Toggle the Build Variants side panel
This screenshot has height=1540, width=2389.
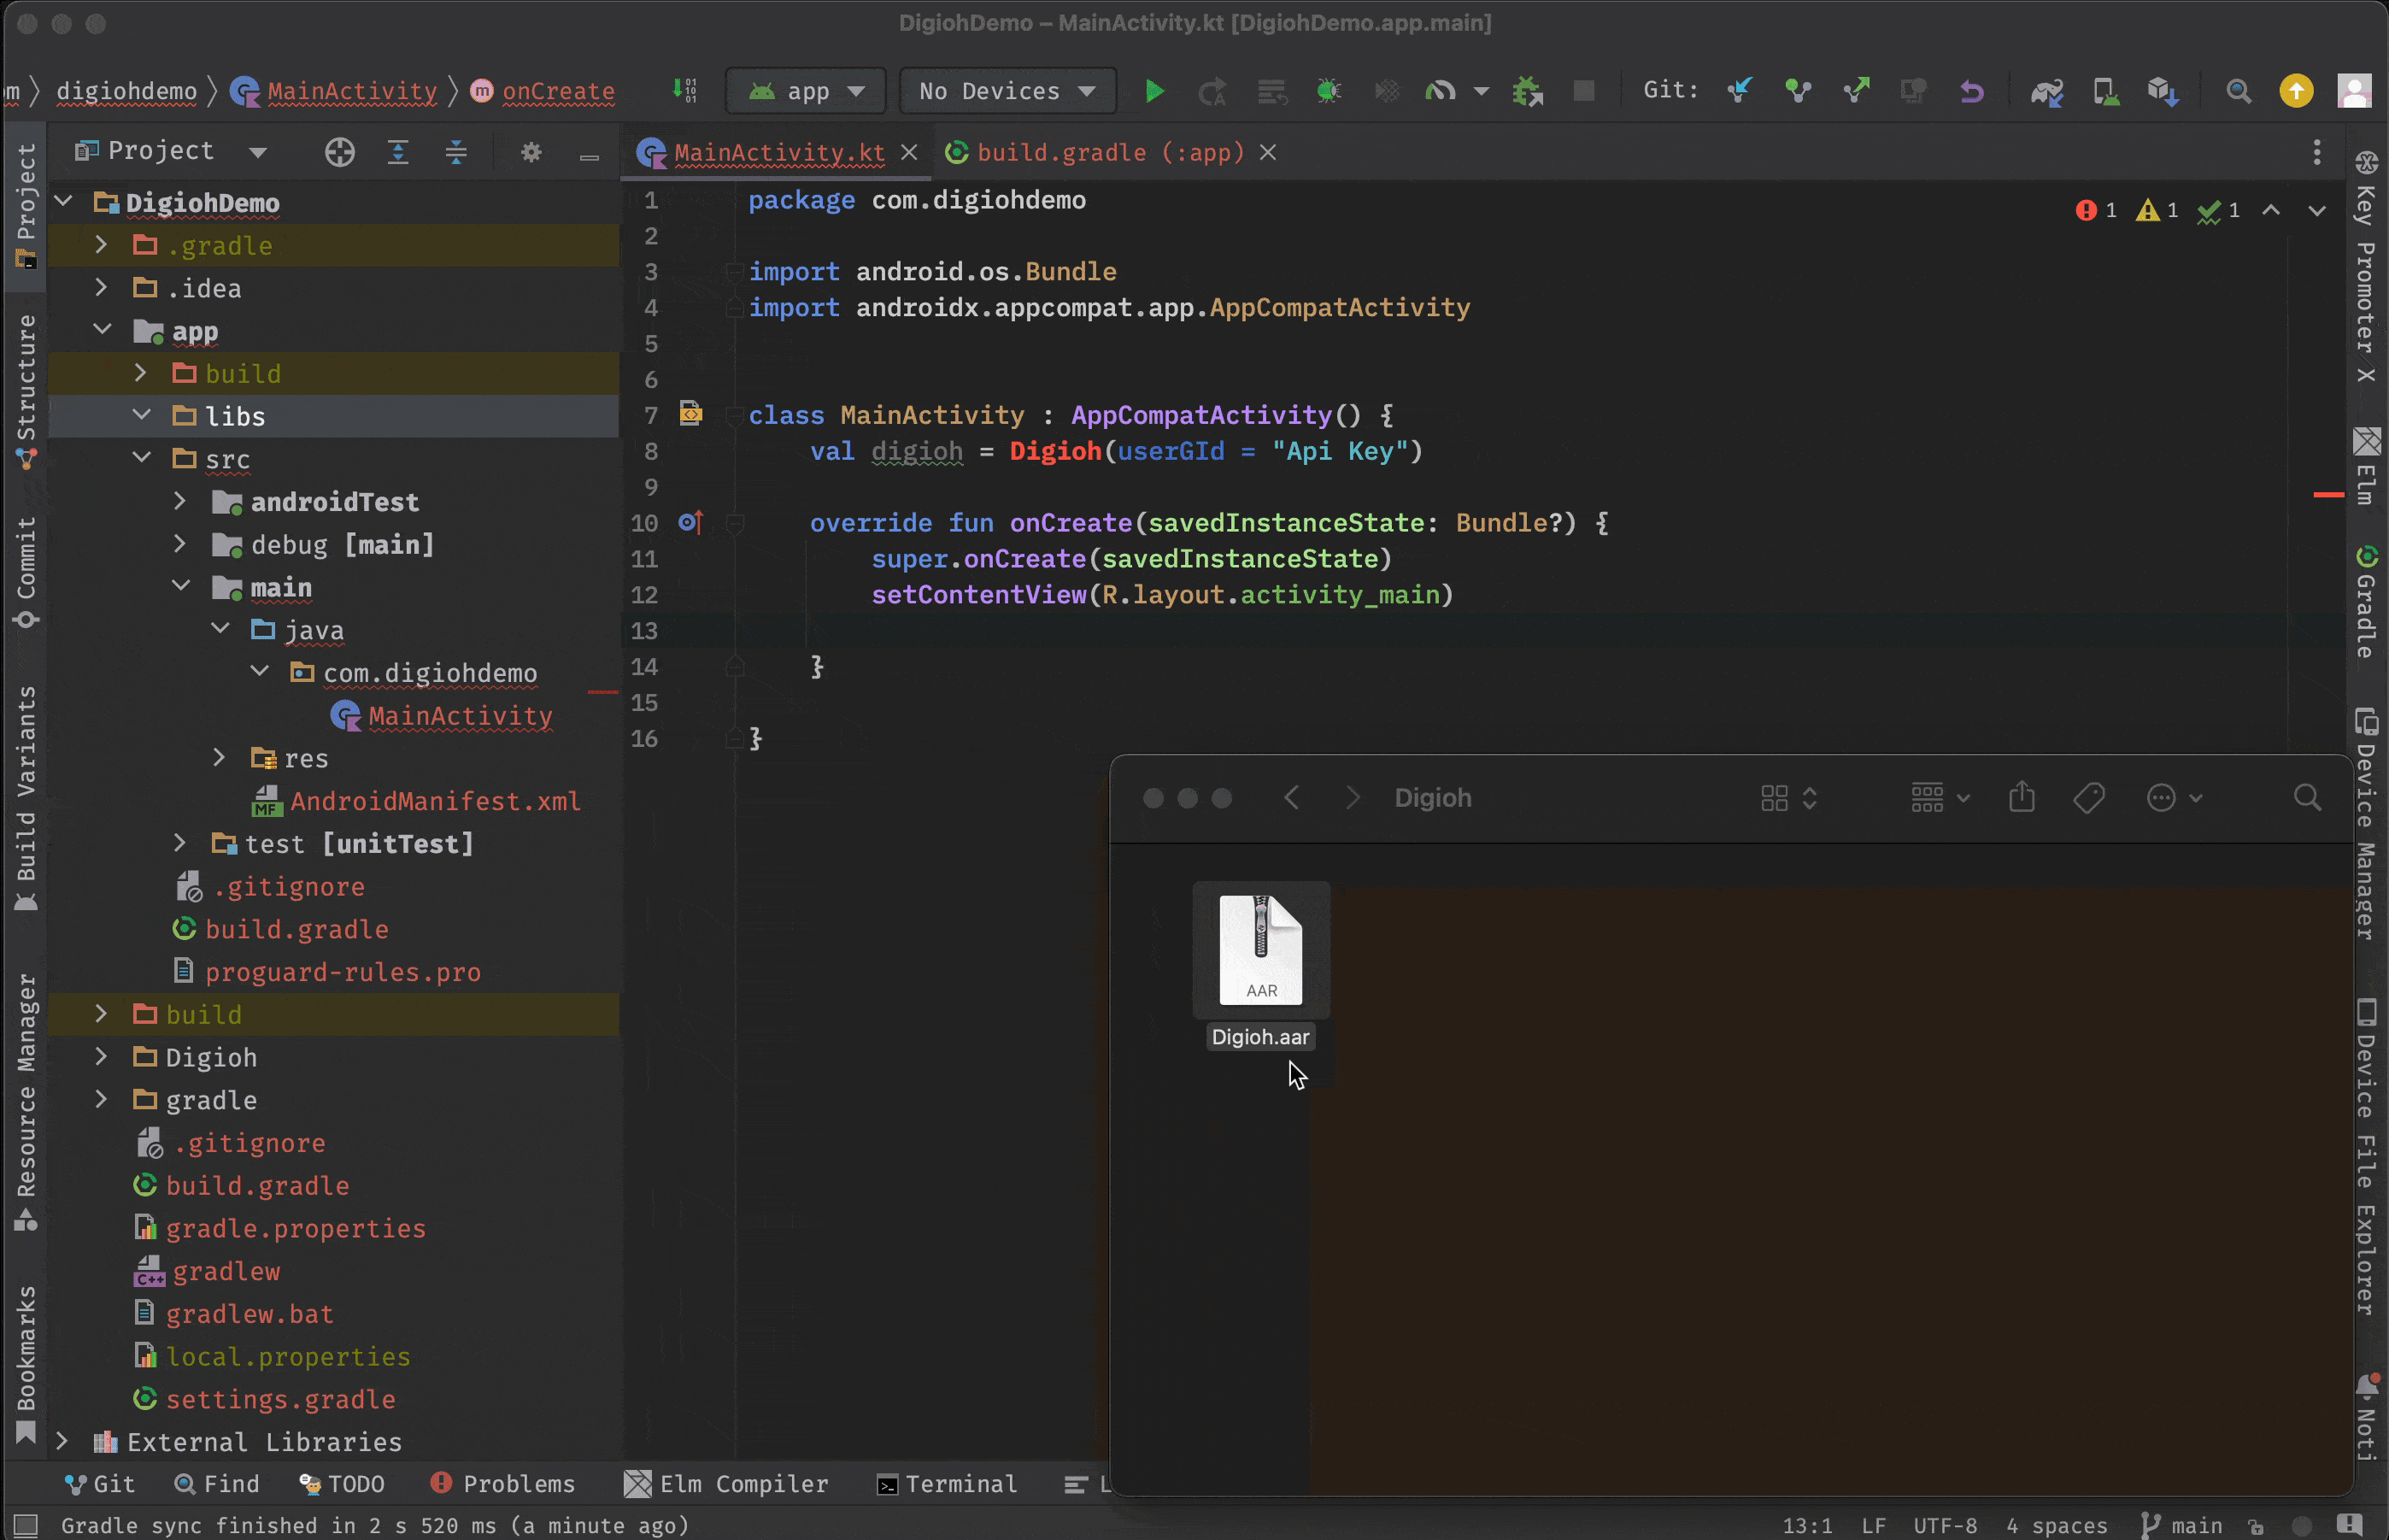[26, 798]
